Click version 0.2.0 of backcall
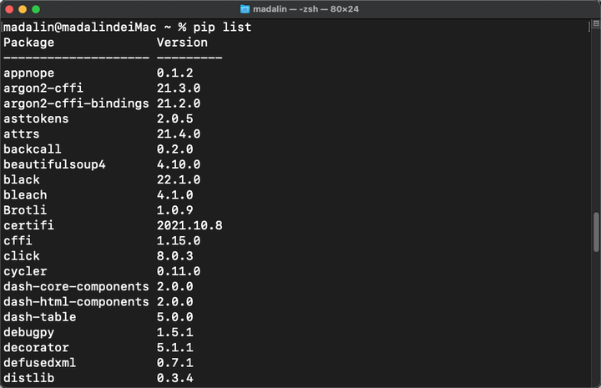Viewport: 601px width, 388px height. click(174, 149)
